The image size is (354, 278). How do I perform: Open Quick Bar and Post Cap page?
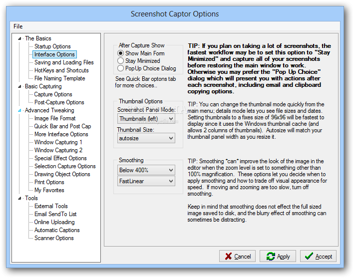coord(62,126)
